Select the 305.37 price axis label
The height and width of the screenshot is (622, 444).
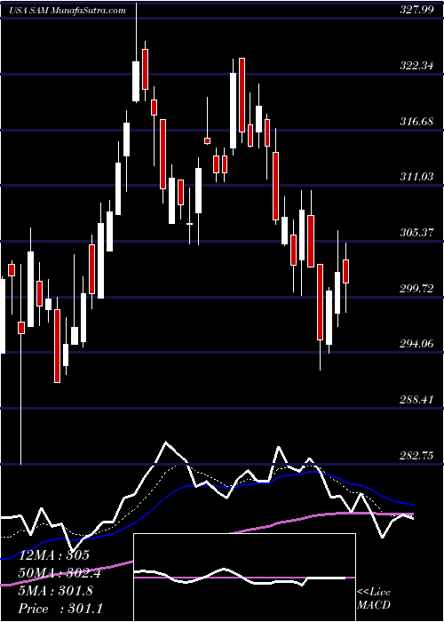(x=416, y=233)
